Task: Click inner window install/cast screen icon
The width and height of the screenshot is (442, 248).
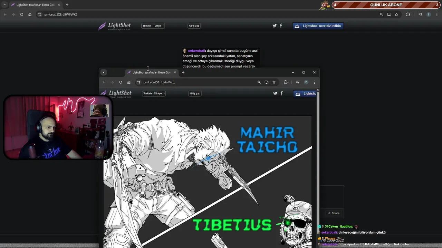Action: pyautogui.click(x=266, y=82)
